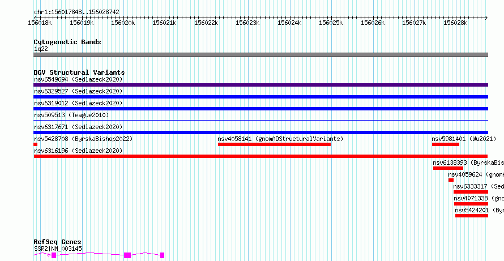Screen dimensions: 504x261
Task: Click the 156024k ruler tick label
Action: 291,23
